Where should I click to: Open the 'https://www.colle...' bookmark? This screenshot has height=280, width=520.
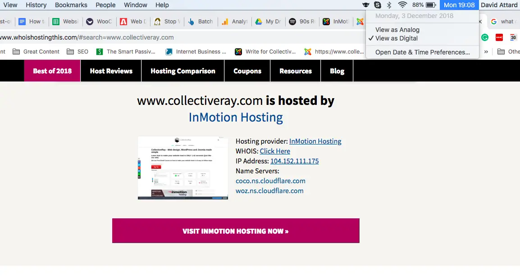(334, 52)
